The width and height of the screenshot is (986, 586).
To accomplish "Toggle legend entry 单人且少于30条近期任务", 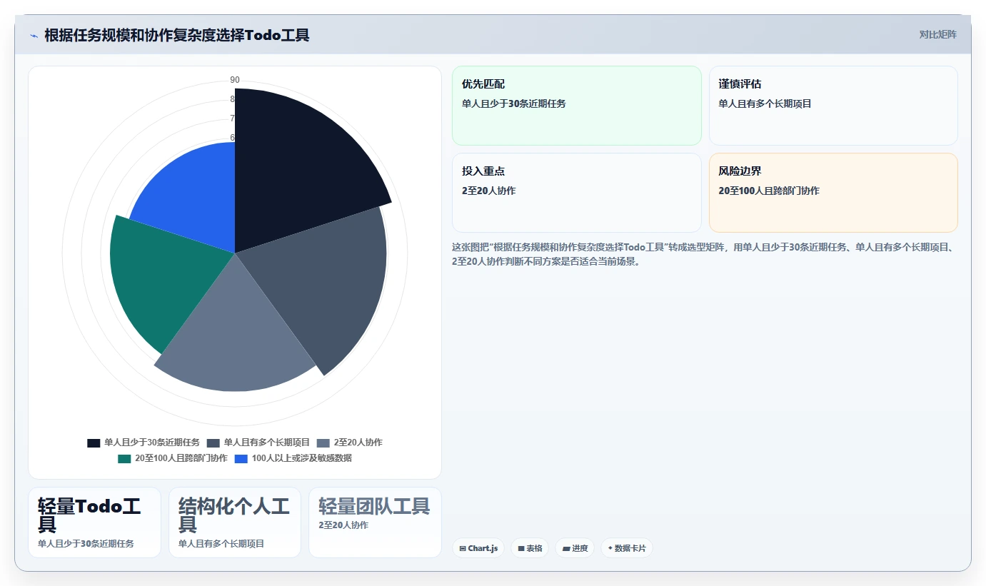I will click(x=144, y=443).
